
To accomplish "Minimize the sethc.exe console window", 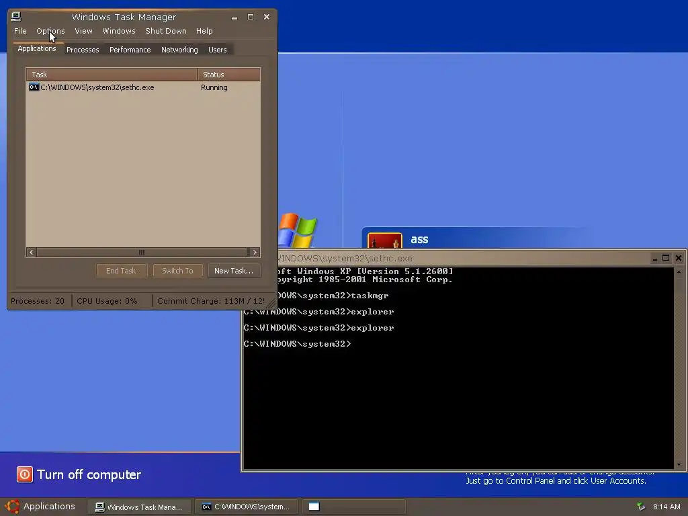I will (x=654, y=259).
